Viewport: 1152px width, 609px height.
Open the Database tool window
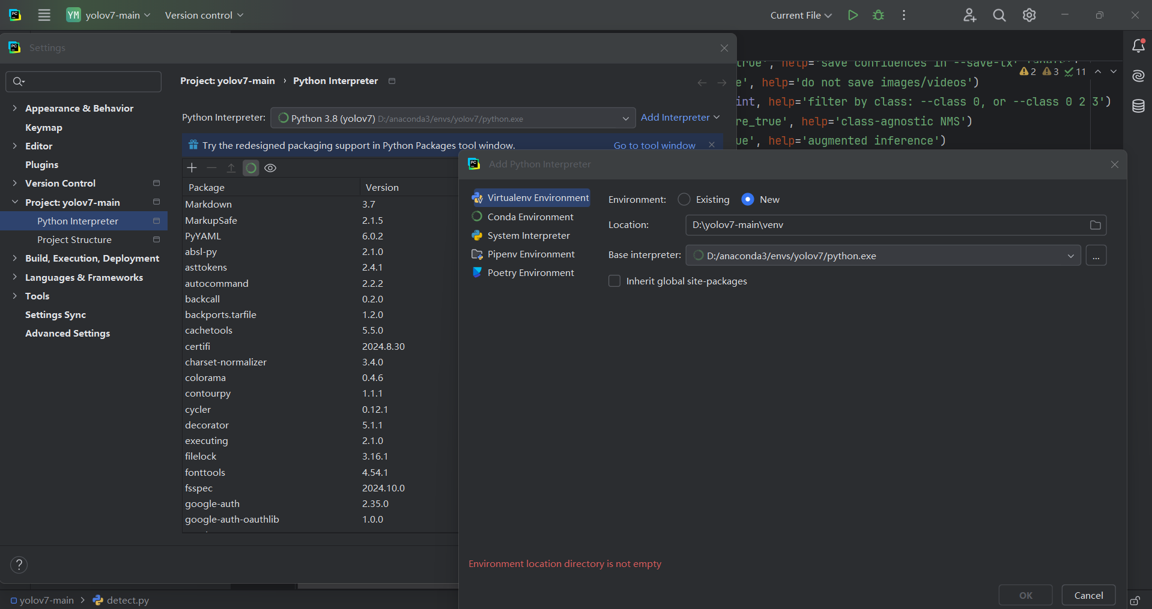tap(1138, 106)
